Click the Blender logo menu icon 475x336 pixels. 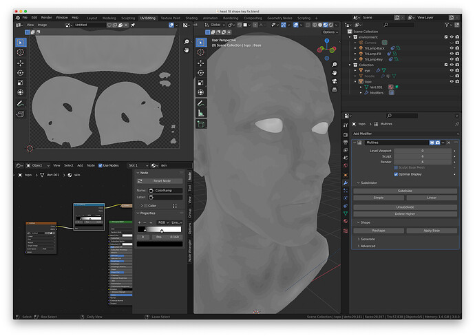coord(18,18)
